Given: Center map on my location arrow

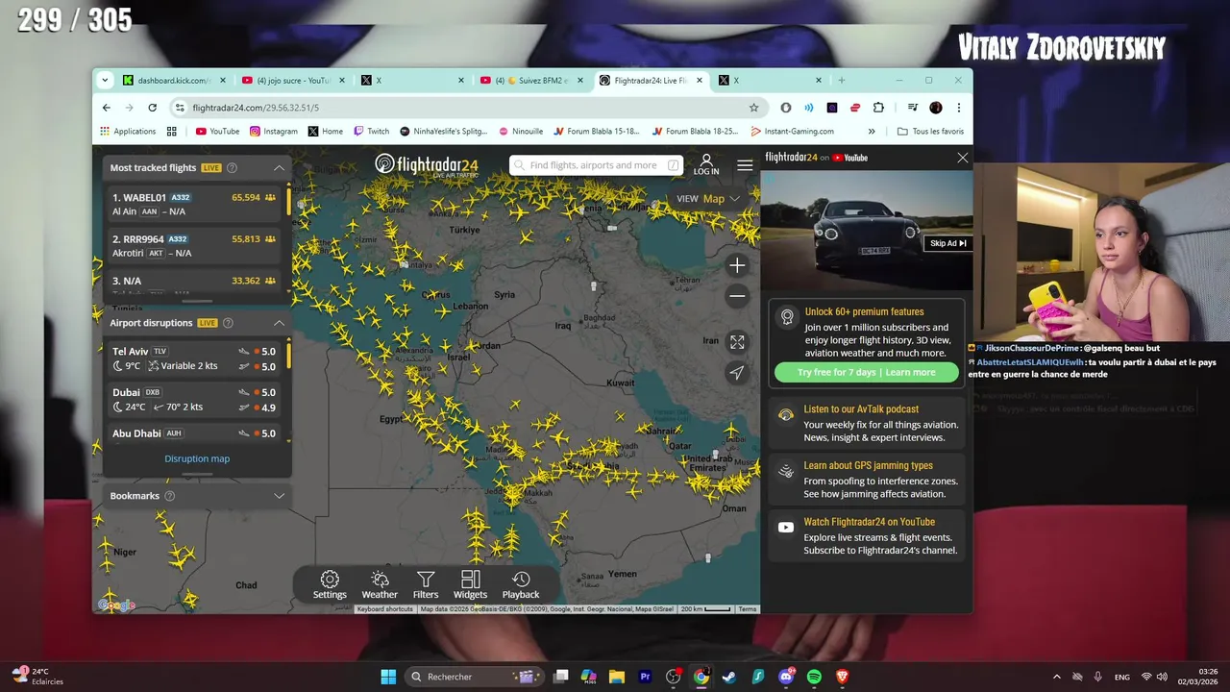Looking at the screenshot, I should [x=737, y=373].
